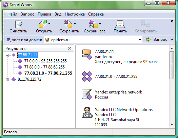
Task: Expand the 81.176.225.72 tree node
Action: (x=7, y=80)
